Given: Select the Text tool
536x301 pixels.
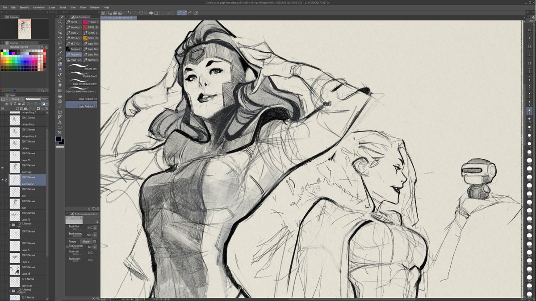Looking at the screenshot, I should pos(60,122).
